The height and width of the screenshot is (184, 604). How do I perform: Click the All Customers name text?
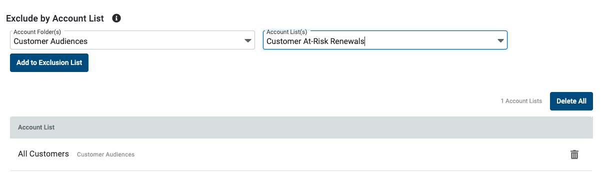point(43,154)
